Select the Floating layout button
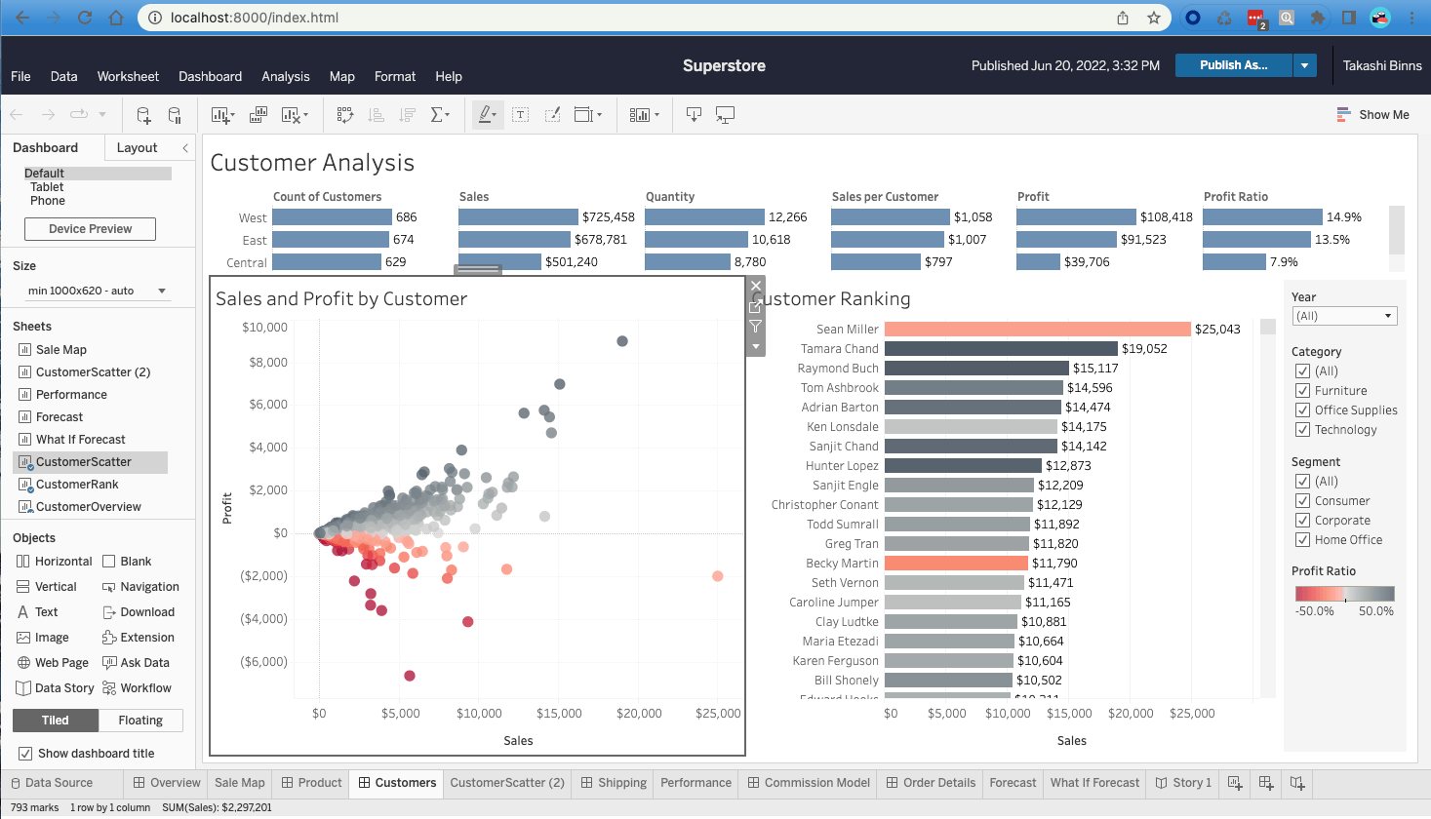Screen dimensions: 1431x819 click(x=140, y=721)
